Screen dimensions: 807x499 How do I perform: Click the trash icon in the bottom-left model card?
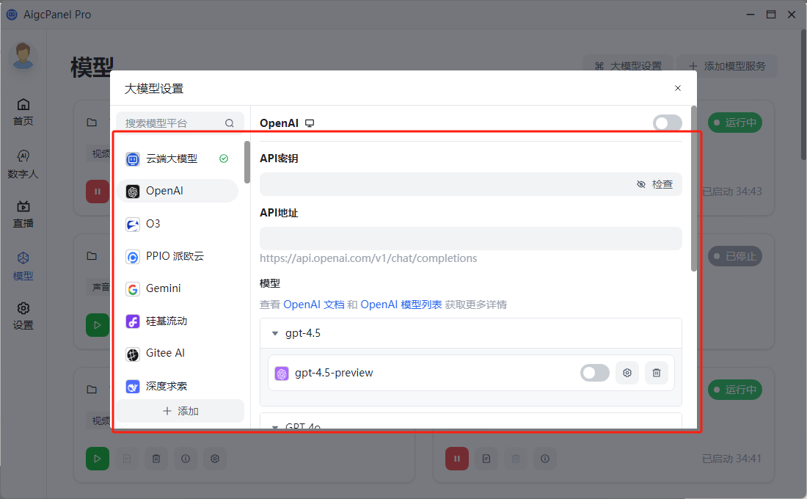(x=156, y=459)
